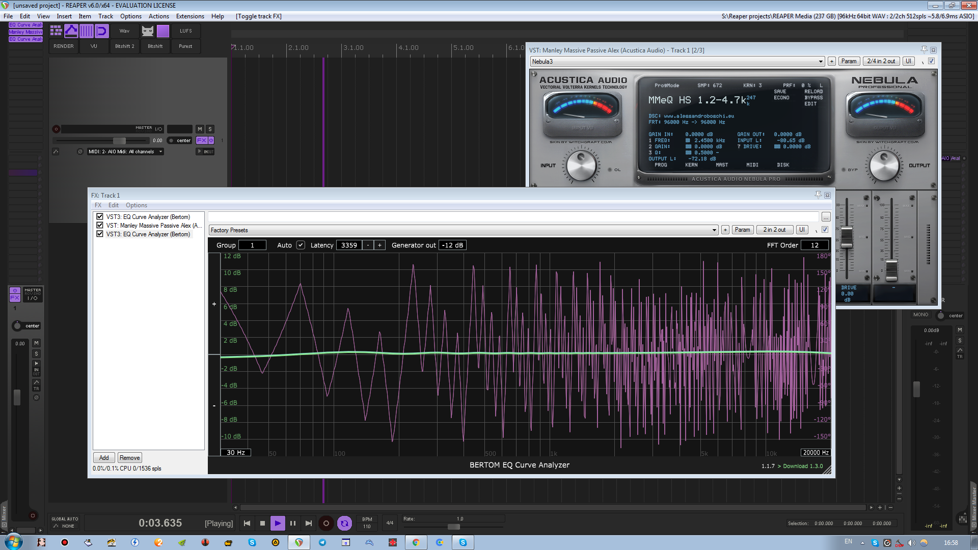Go to start of project

coord(247,523)
